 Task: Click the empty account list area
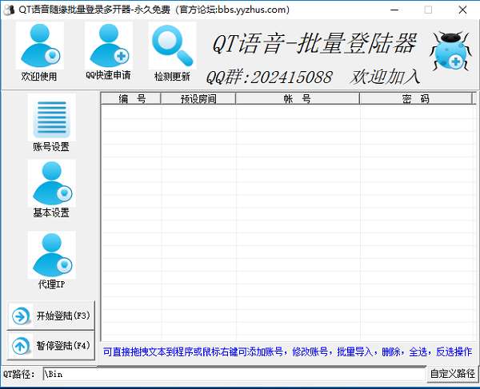coord(288,224)
